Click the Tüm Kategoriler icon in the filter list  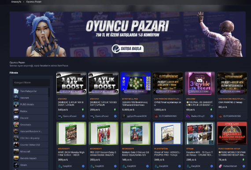click(x=16, y=91)
